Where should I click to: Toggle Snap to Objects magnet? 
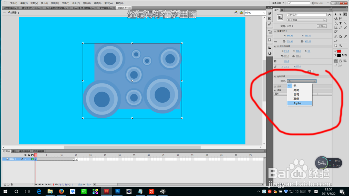(336, 61)
